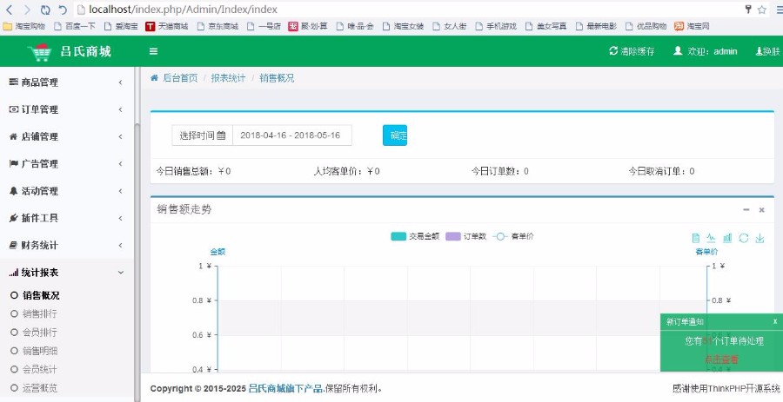Click the 吕氏商城 shopping cart logo

point(39,52)
